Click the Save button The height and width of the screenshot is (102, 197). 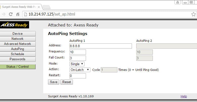(x=54, y=82)
